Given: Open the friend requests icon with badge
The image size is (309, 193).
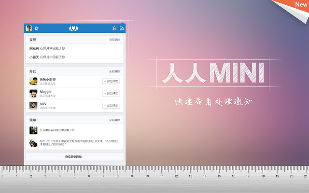Looking at the screenshot, I should click(x=114, y=28).
